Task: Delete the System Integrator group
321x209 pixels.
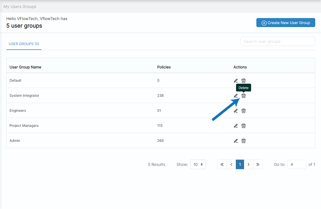Action: (x=243, y=95)
